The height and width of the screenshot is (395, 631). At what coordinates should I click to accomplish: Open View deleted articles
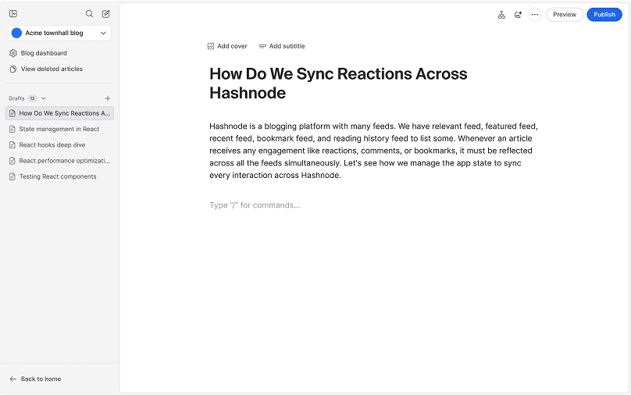[x=46, y=69]
